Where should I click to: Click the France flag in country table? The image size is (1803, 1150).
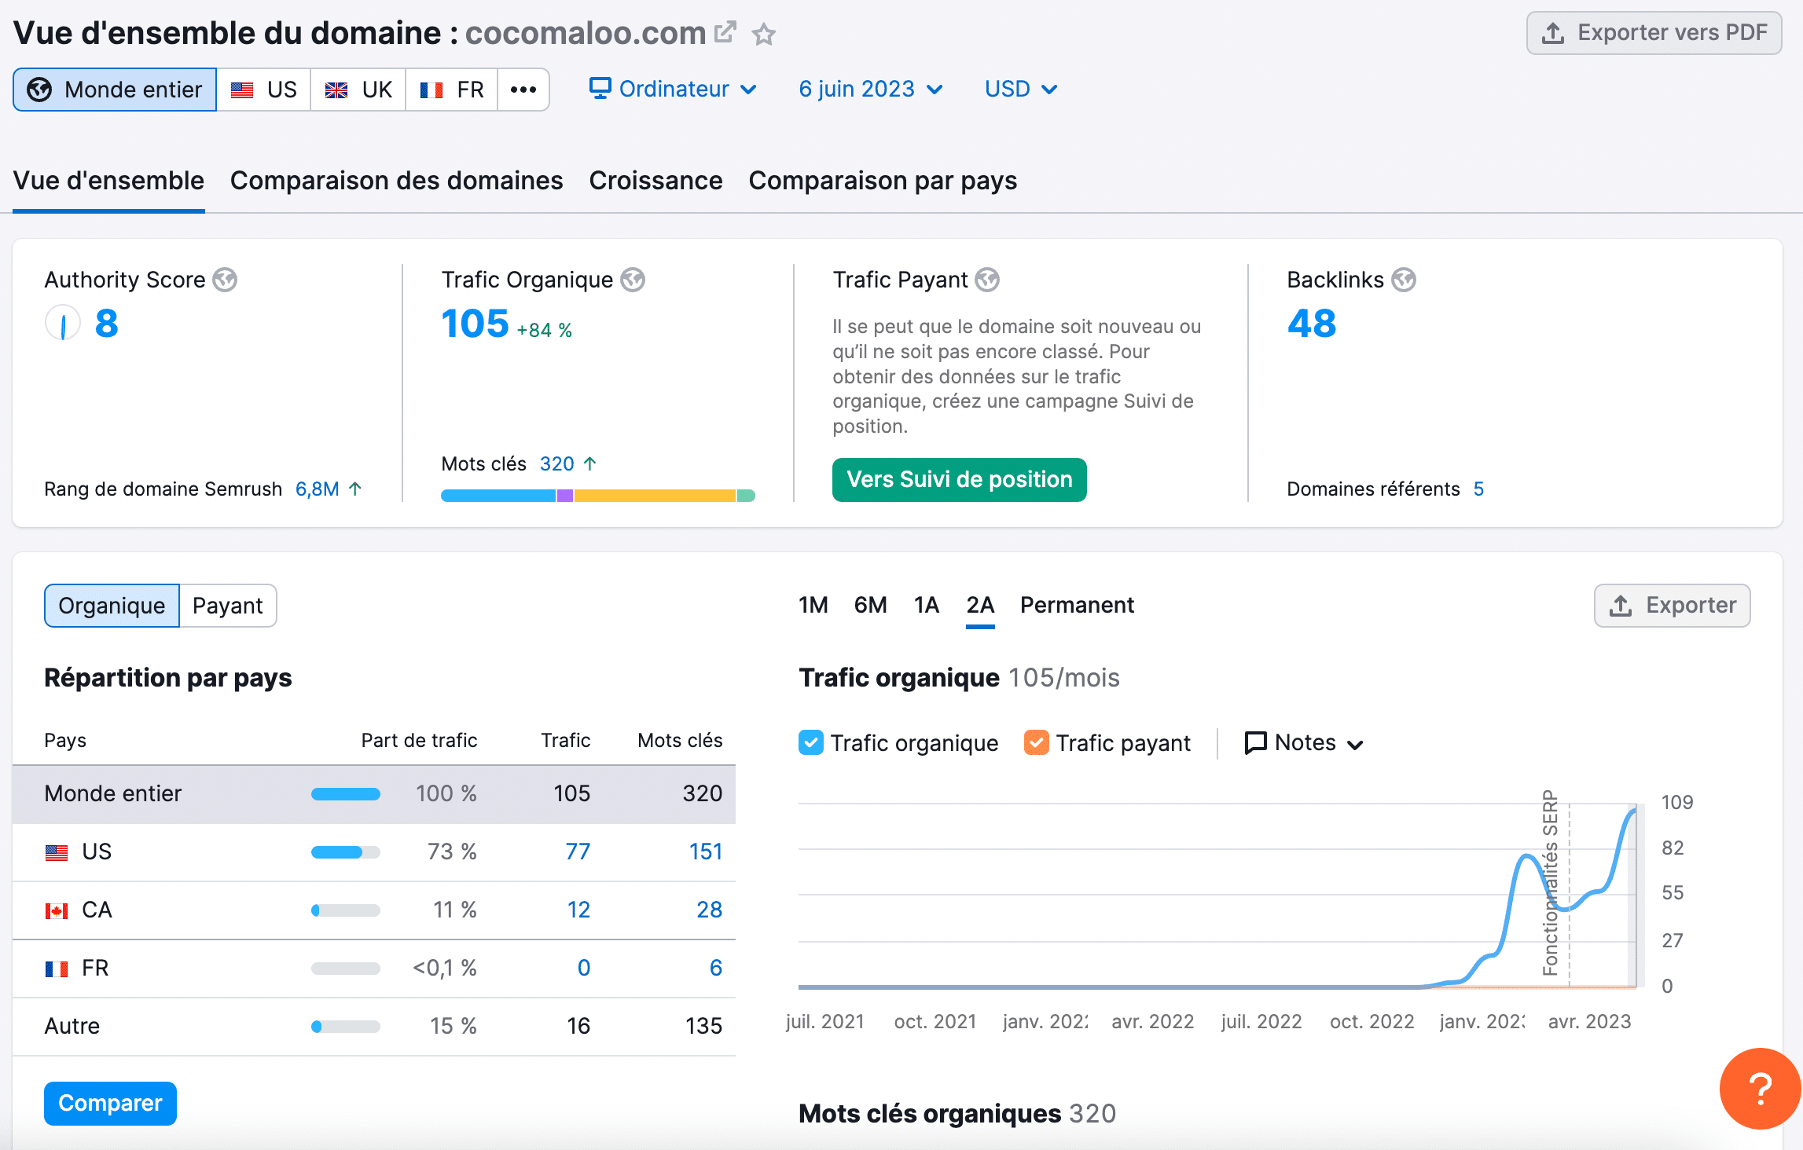pos(57,969)
